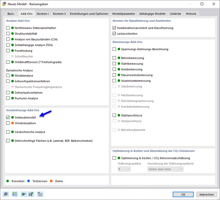Check Zeitabhängige Analyse (TDA)
Viewport: 220px width, 200px height.
click(x=8, y=45)
